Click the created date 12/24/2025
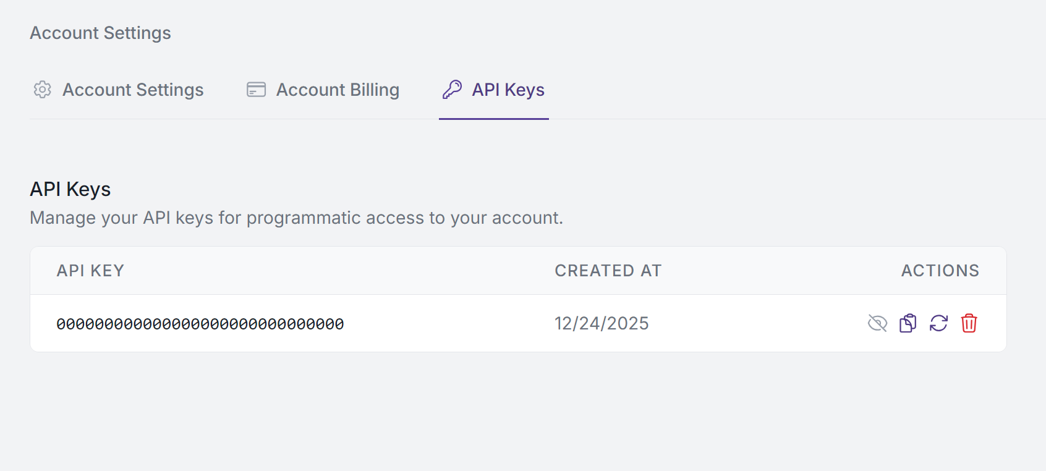This screenshot has width=1046, height=471. (x=602, y=323)
